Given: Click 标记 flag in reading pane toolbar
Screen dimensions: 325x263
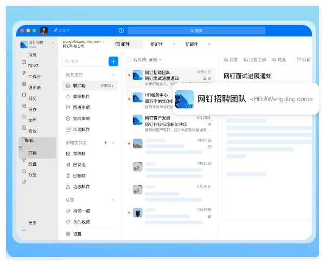Looking at the screenshot, I should (303, 60).
